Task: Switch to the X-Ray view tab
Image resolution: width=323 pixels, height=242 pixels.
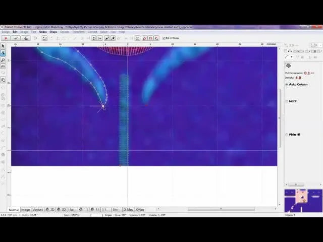Action: [140, 209]
